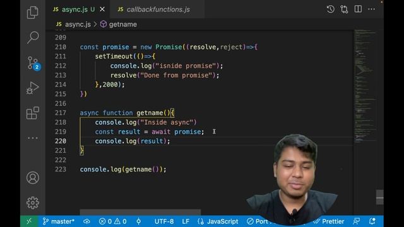Click the git graph status bar icon

[139, 221]
